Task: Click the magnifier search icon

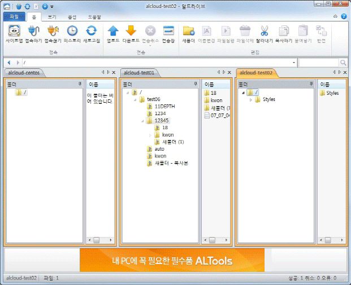Action: click(x=343, y=63)
